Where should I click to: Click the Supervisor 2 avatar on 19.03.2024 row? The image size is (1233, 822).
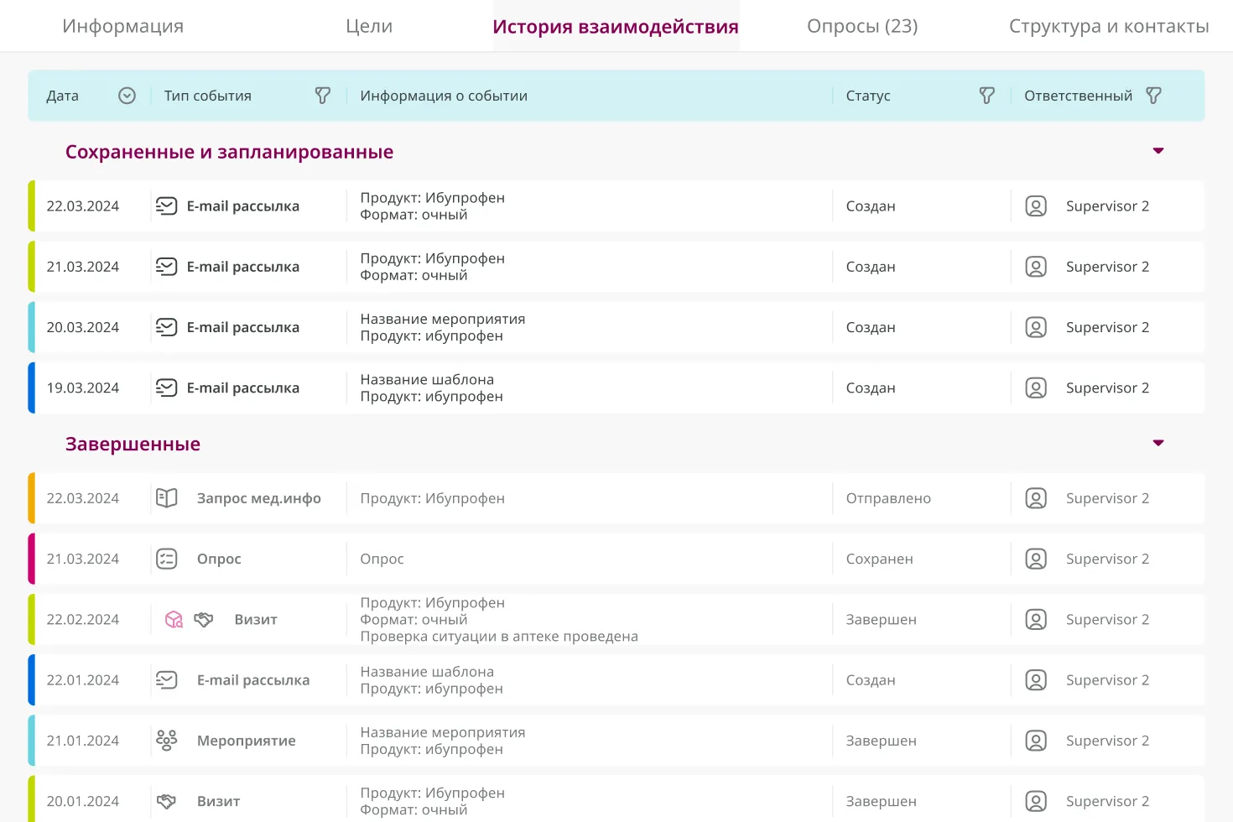point(1036,388)
